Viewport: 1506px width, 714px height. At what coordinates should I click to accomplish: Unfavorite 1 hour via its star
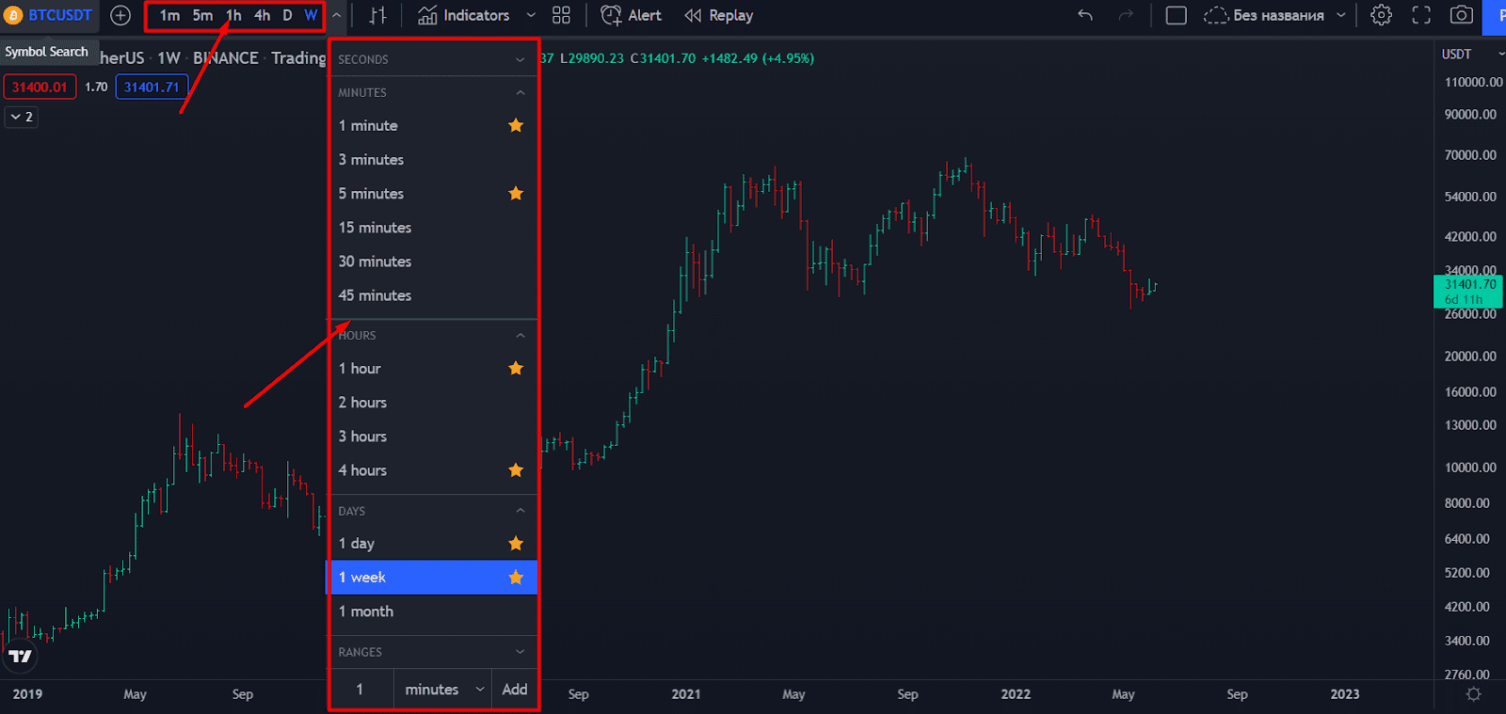(x=516, y=368)
